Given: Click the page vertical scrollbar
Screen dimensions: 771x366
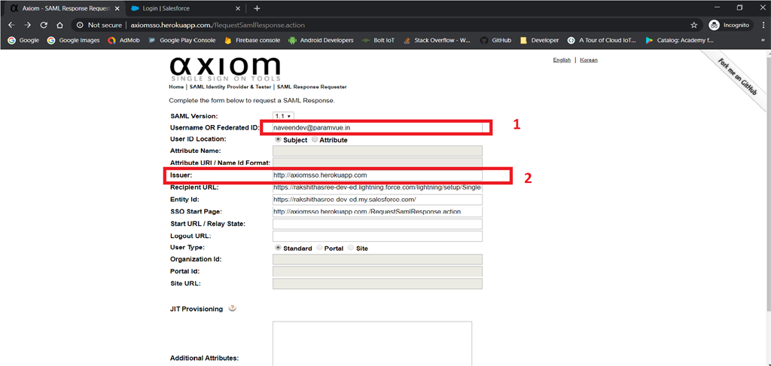Looking at the screenshot, I should 767,182.
